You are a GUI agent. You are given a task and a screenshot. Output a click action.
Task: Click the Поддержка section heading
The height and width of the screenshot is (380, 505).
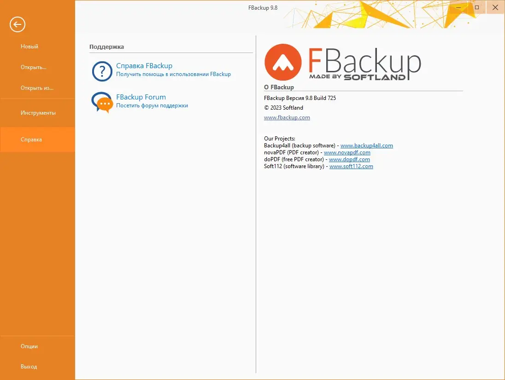106,47
